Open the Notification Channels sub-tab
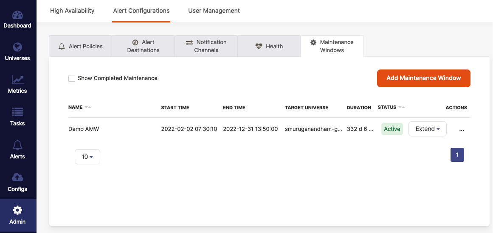Image resolution: width=493 pixels, height=233 pixels. click(x=206, y=46)
